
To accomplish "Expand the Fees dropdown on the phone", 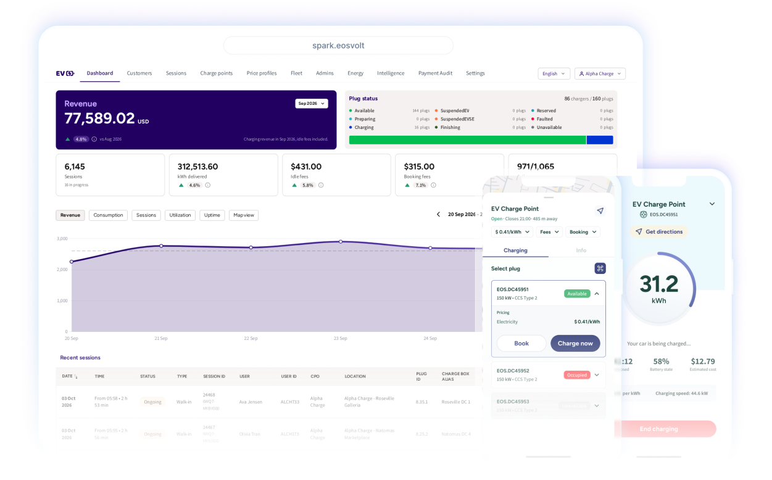I will pos(549,232).
